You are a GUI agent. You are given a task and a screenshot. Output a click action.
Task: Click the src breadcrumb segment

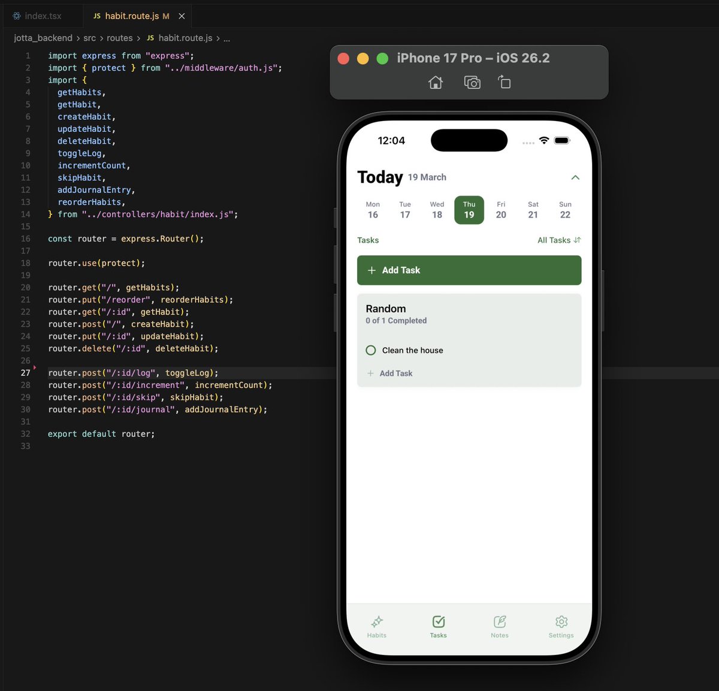89,38
